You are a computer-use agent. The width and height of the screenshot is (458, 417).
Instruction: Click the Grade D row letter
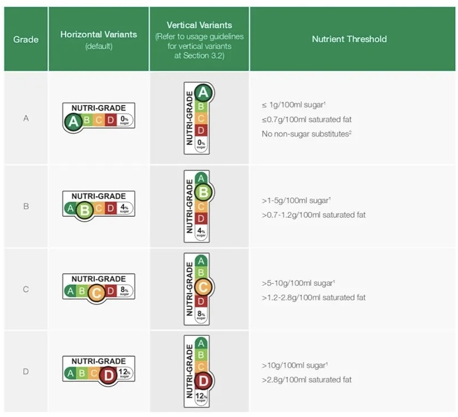point(26,371)
